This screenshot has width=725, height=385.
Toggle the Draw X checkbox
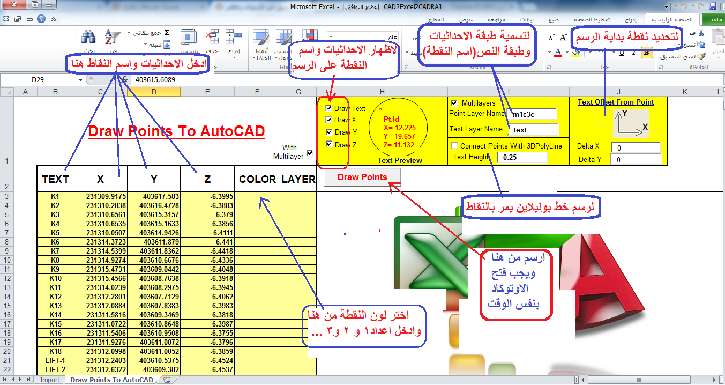[328, 120]
